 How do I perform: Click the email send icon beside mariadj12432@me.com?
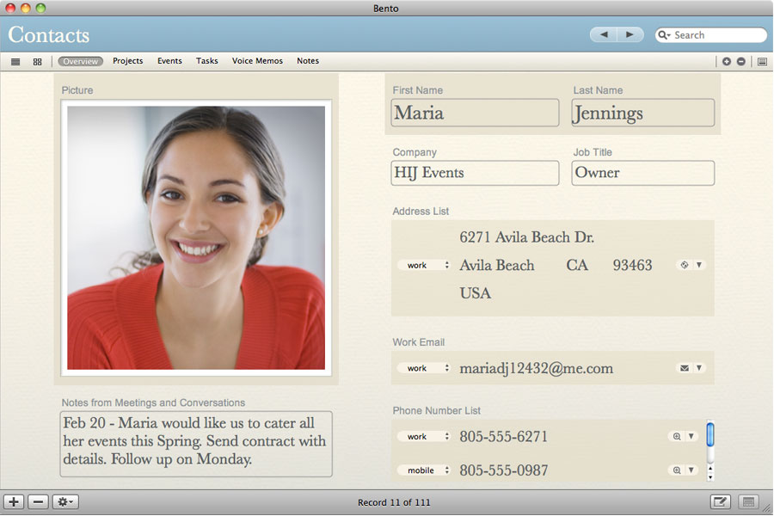(683, 367)
